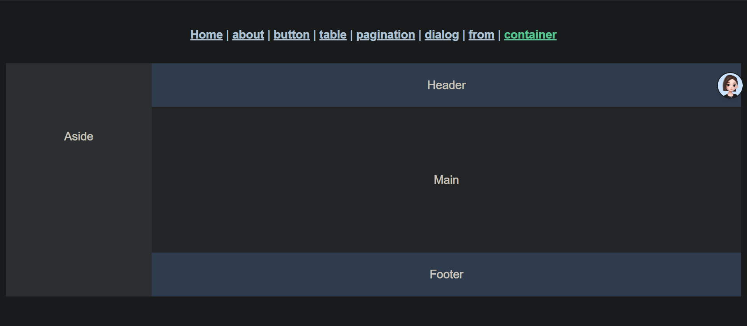Image resolution: width=747 pixels, height=326 pixels.
Task: Click the separator between dialog and from
Action: [464, 35]
